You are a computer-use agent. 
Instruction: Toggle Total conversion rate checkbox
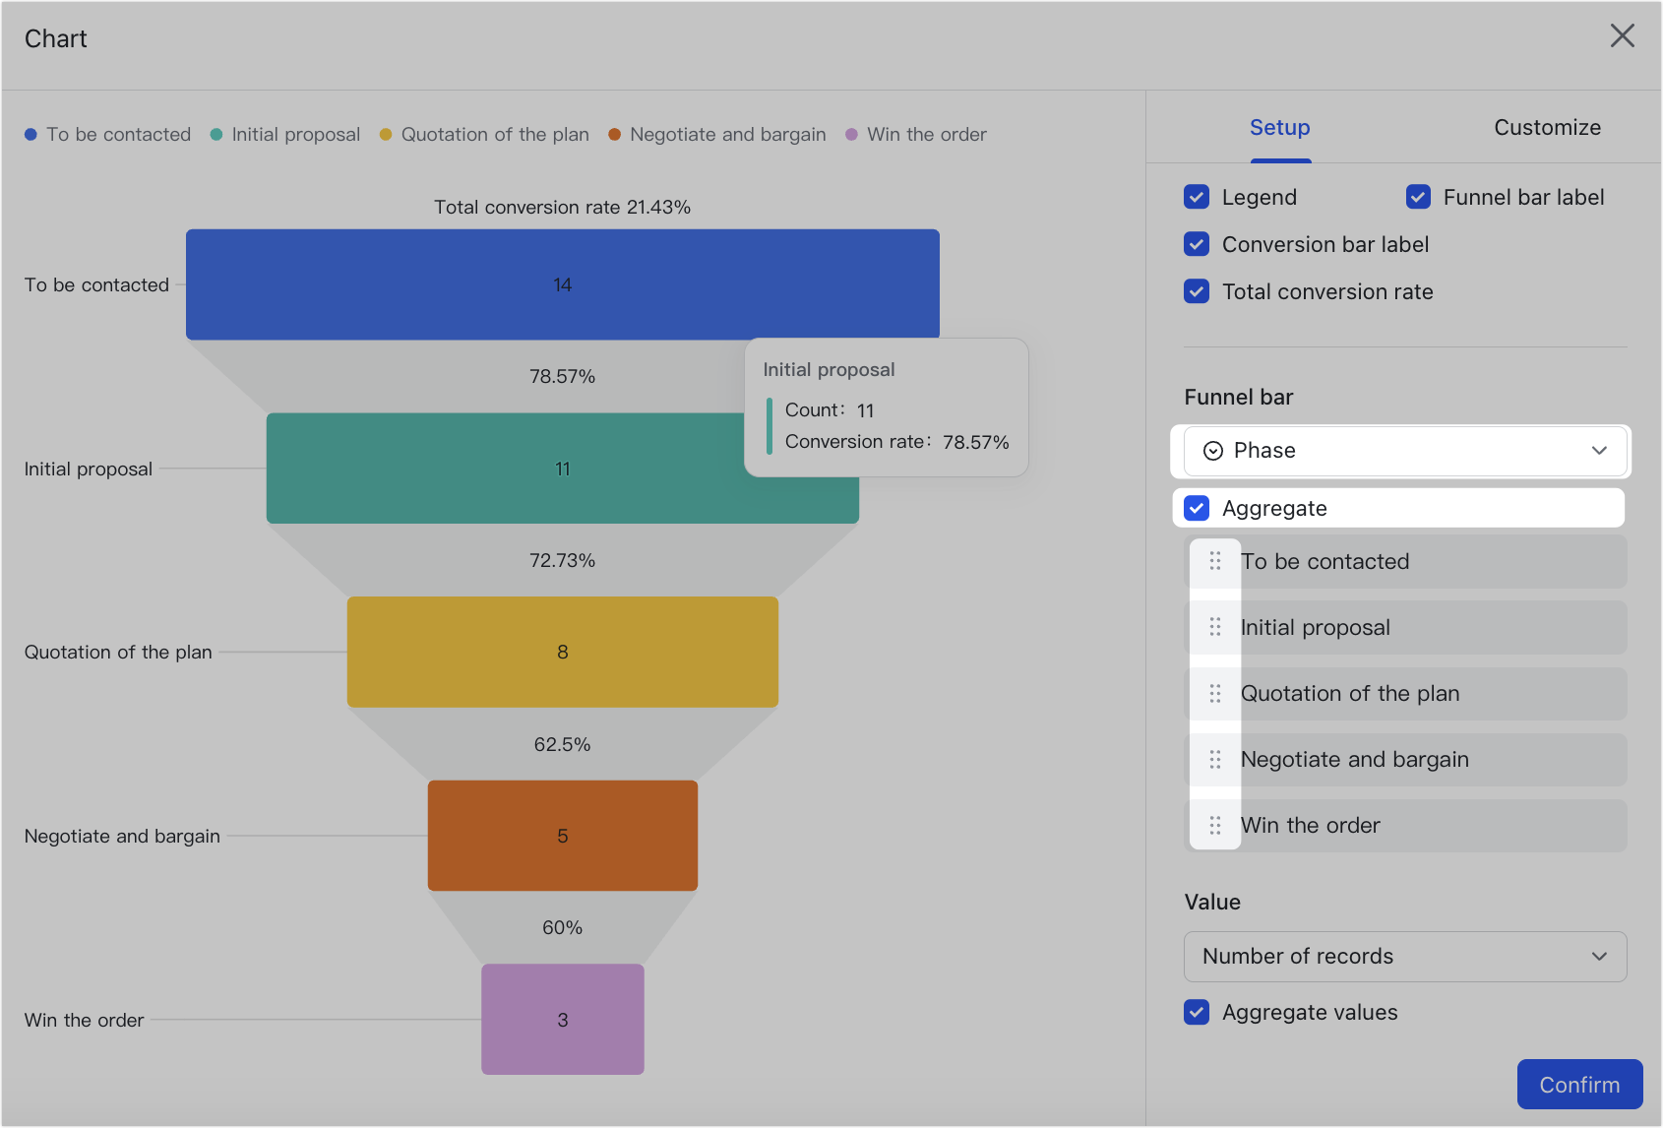coord(1197,291)
